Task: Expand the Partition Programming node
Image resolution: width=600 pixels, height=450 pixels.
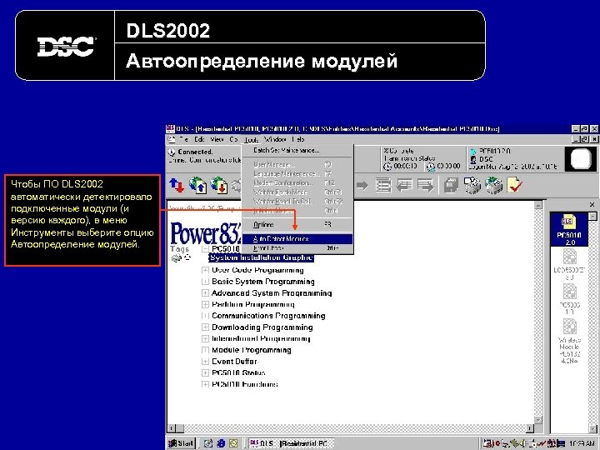Action: pyautogui.click(x=206, y=305)
